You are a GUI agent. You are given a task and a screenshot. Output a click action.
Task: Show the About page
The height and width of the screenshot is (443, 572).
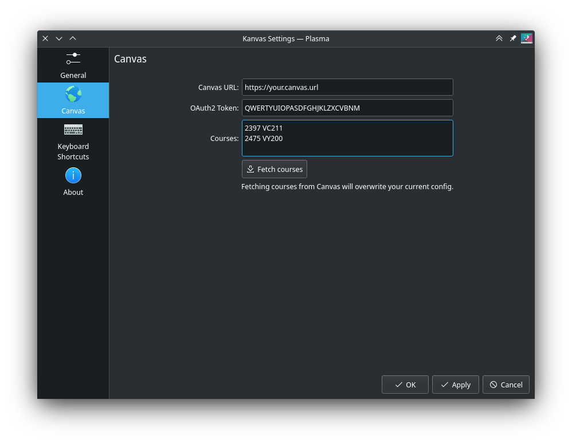73,182
